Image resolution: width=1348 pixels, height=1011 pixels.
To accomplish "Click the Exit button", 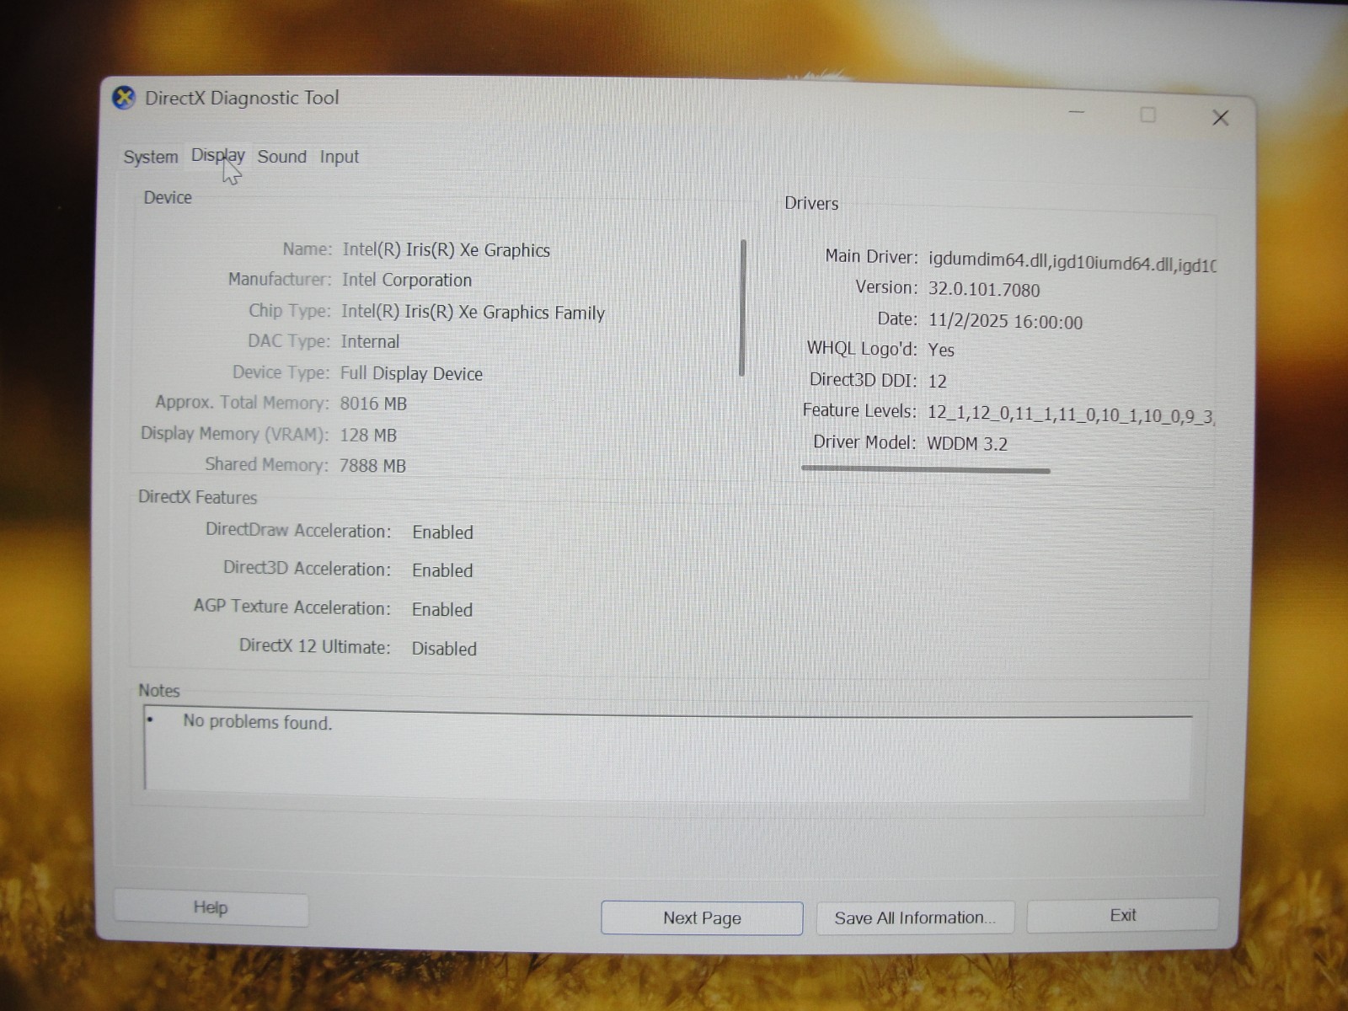I will [x=1122, y=915].
